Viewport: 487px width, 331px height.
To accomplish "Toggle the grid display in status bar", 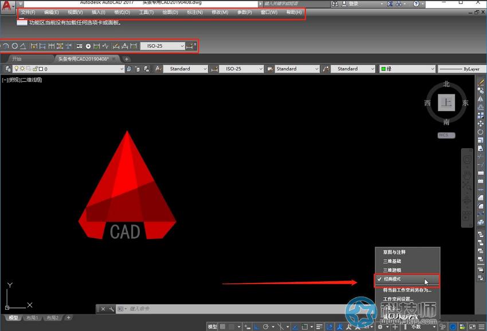I will [223, 326].
